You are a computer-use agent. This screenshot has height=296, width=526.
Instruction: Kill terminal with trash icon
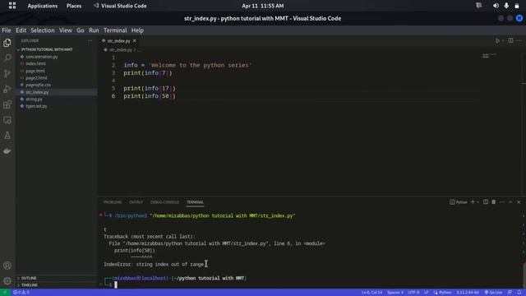[493, 202]
